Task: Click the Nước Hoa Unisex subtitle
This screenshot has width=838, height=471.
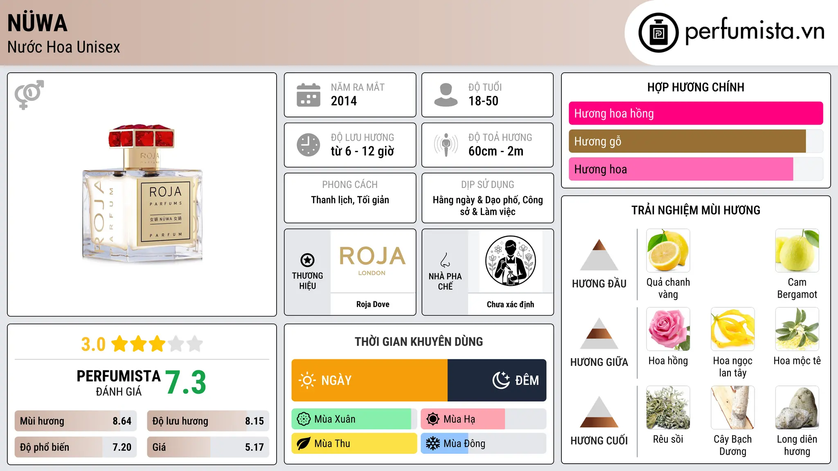Action: pos(63,47)
